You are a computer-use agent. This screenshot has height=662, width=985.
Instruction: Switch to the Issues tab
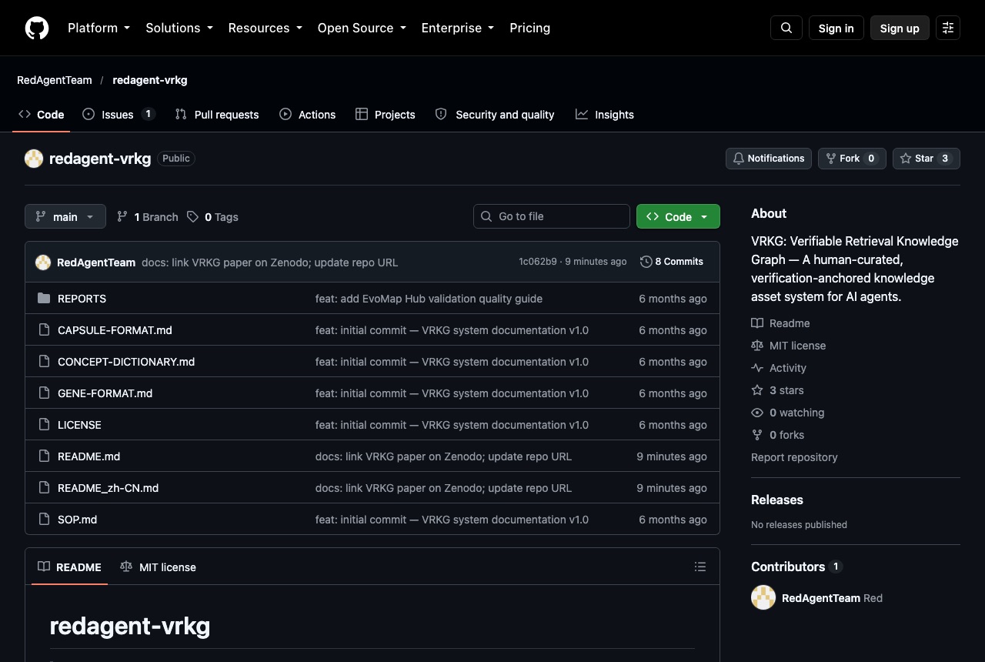pos(119,115)
